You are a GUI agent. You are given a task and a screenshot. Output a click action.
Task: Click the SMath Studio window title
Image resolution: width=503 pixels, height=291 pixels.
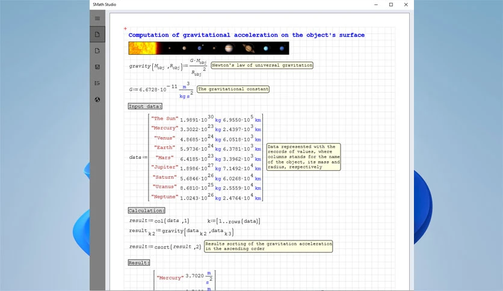105,4
